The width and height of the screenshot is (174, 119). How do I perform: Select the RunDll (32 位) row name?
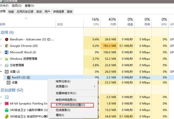(21, 77)
